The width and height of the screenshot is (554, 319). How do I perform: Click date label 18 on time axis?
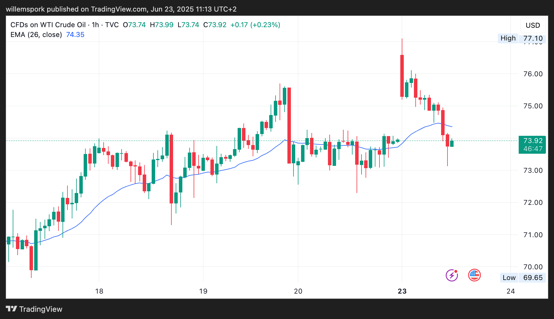(99, 291)
